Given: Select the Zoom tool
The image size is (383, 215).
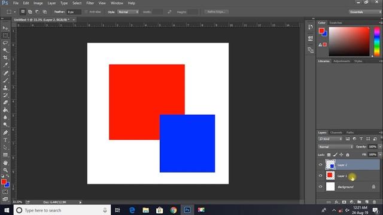Looking at the screenshot, I should (x=5, y=170).
